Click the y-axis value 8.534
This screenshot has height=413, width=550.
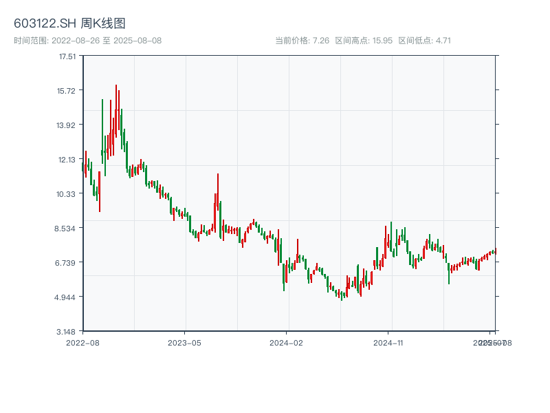coord(65,229)
